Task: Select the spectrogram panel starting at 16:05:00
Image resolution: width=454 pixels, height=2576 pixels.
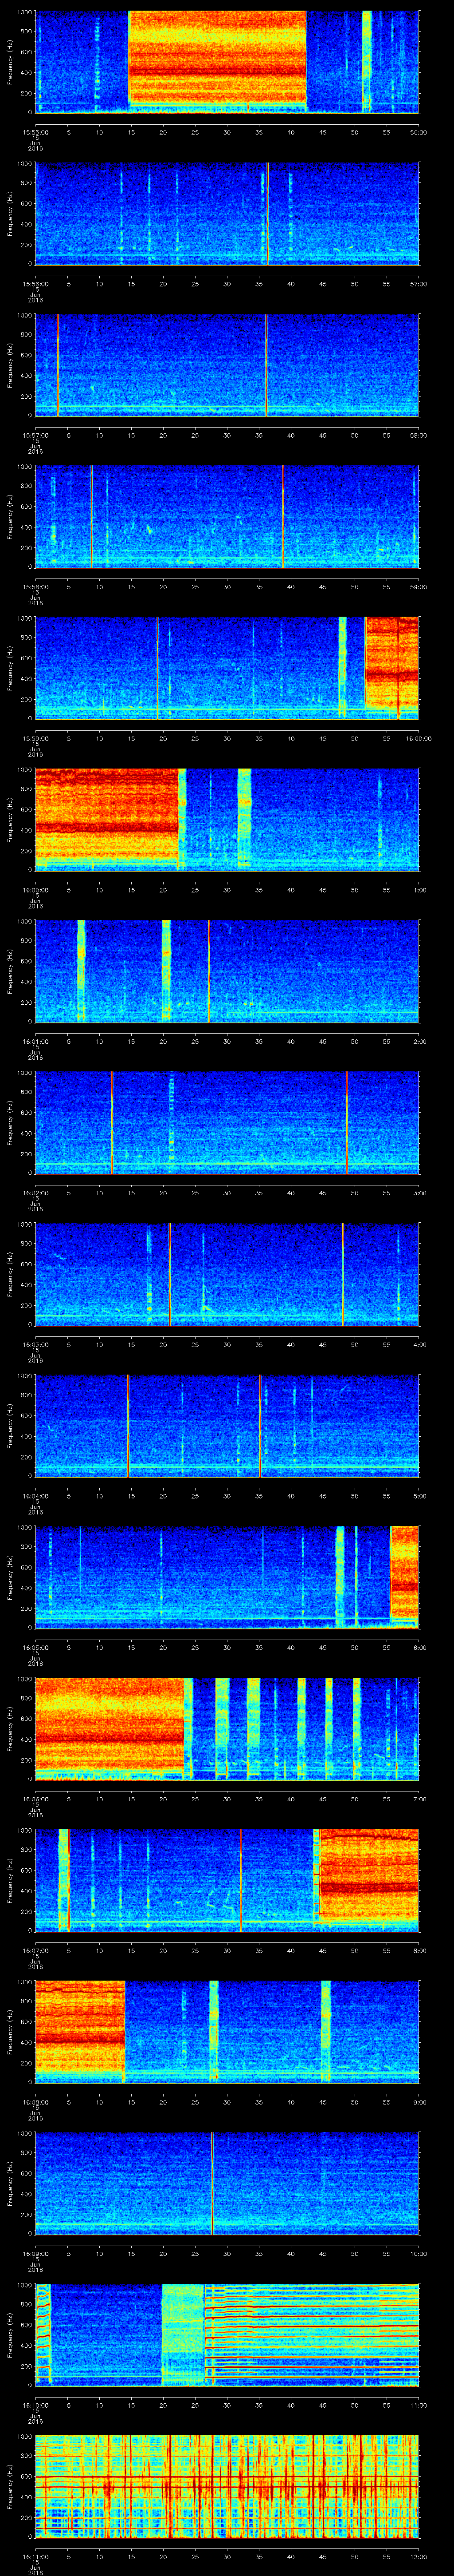Action: click(227, 1576)
